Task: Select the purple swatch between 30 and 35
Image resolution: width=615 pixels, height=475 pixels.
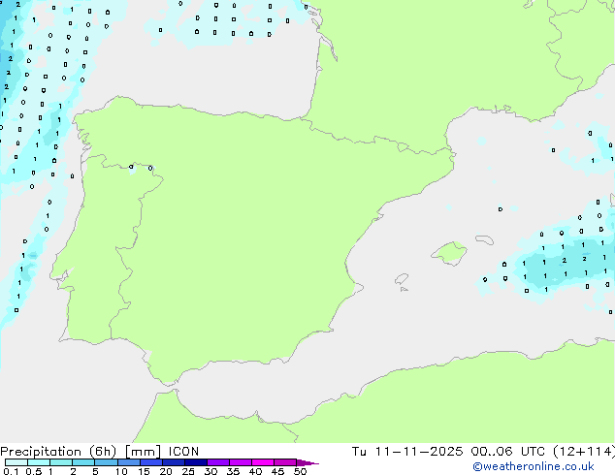Action: [x=217, y=462]
